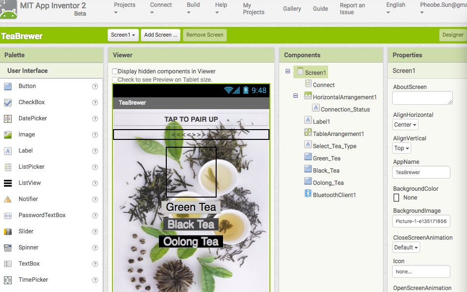
Task: Click the TextBox palette icon
Action: pos(8,264)
